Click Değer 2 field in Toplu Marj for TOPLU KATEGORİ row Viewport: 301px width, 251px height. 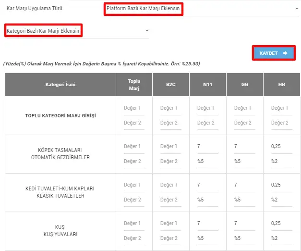(134, 123)
